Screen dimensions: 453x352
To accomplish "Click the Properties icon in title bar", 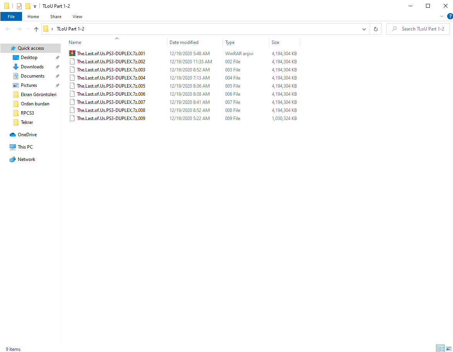I will click(x=19, y=6).
